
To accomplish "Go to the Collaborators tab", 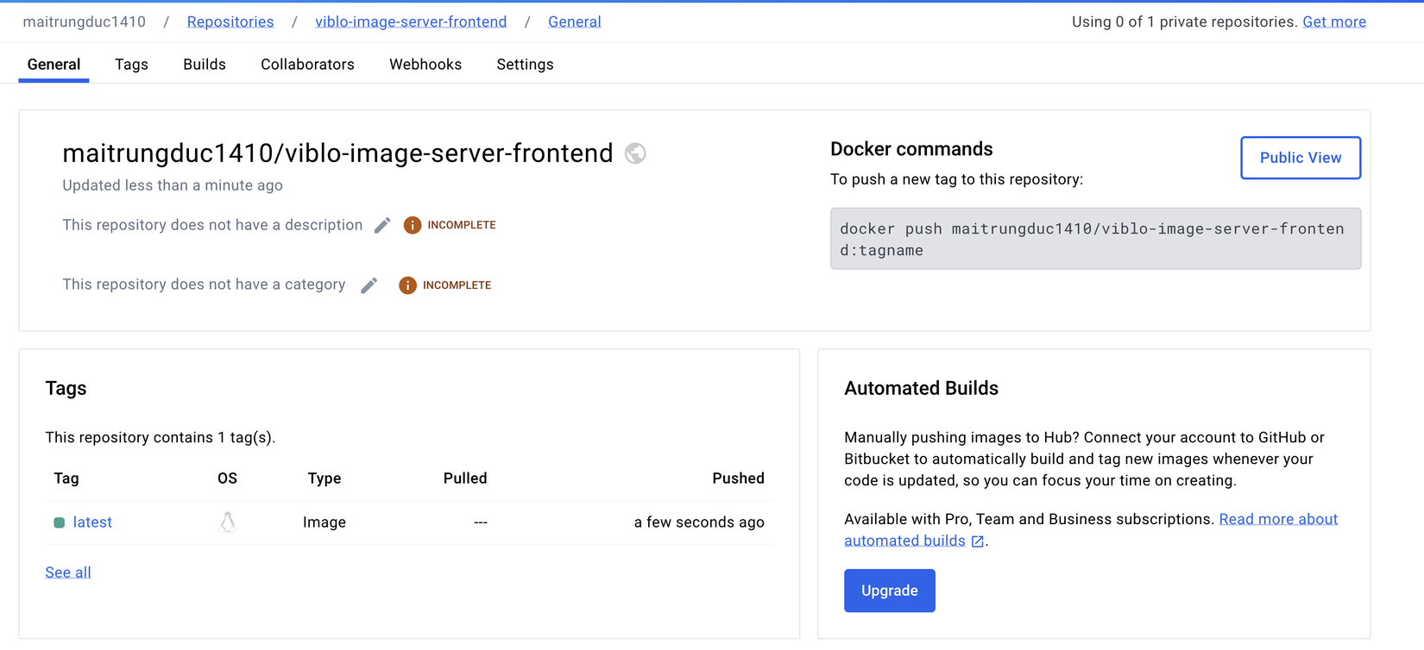I will 307,65.
